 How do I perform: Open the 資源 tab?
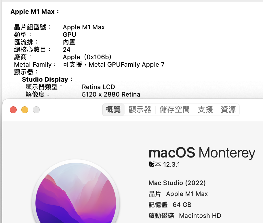228,110
